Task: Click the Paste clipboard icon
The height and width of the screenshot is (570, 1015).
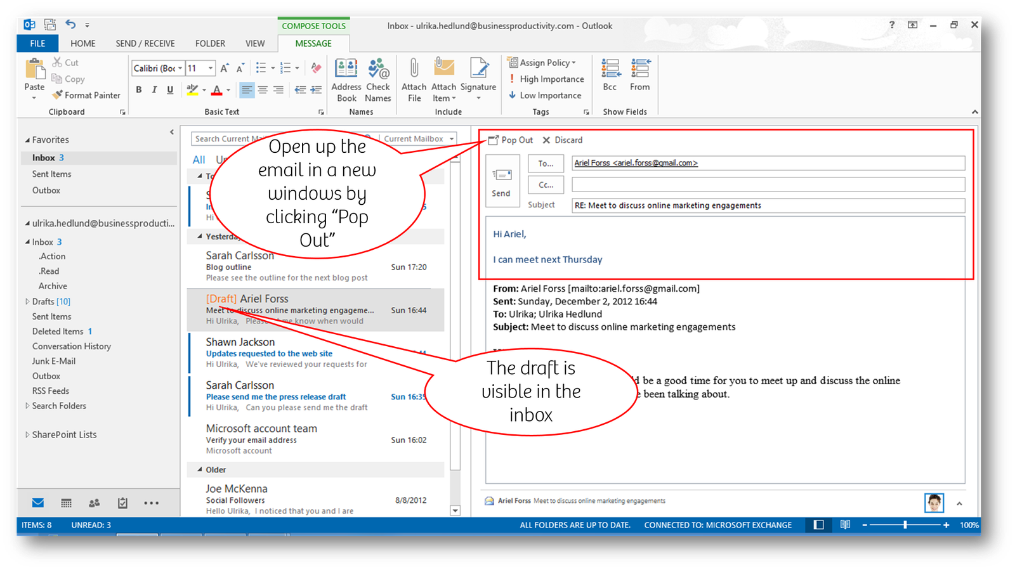Action: 34,70
